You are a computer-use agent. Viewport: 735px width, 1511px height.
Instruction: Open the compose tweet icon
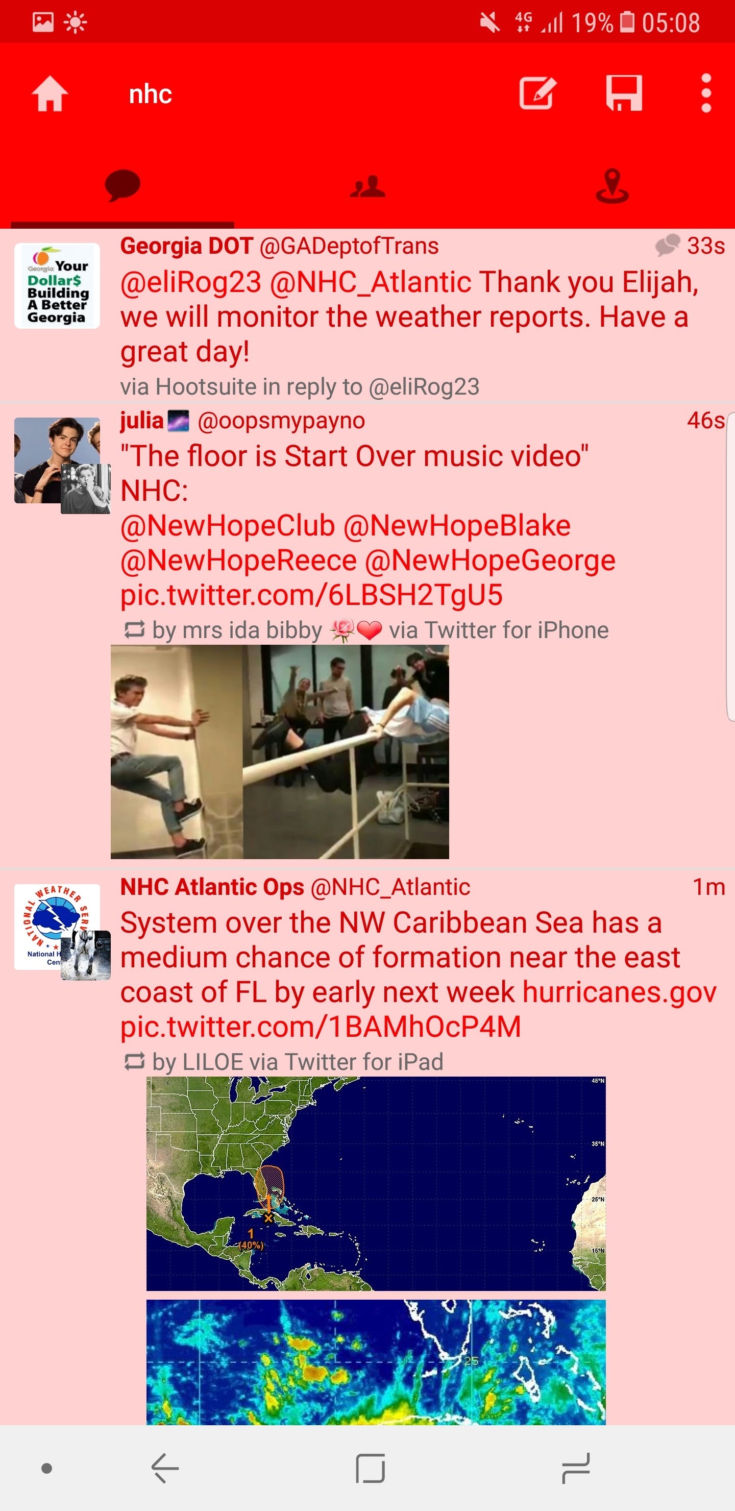537,93
